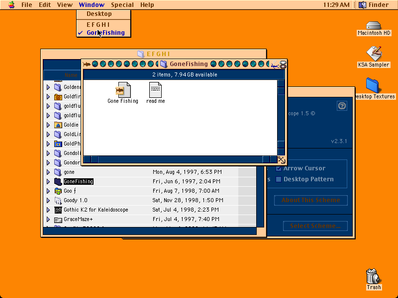Viewport: 398px width, 298px height.
Task: Click the Window menu title
Action: point(92,5)
